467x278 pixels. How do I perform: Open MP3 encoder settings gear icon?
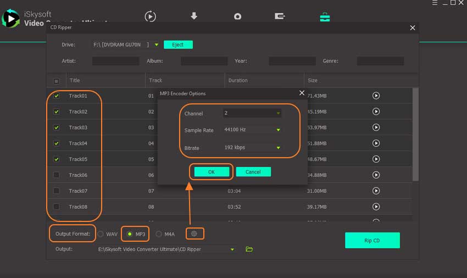194,234
